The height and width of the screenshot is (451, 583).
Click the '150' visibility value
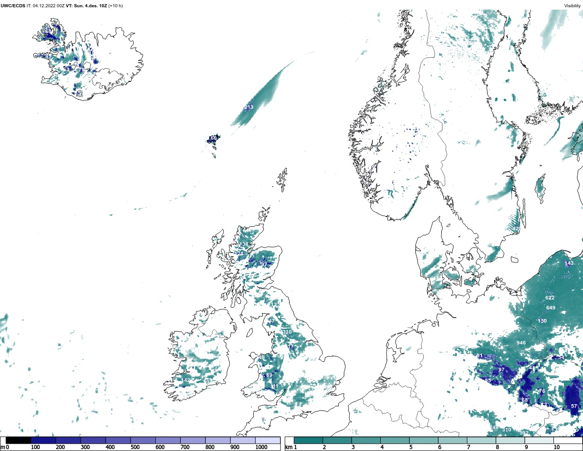click(x=542, y=321)
